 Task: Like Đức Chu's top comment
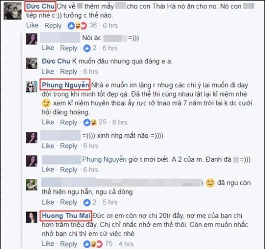click(32, 25)
